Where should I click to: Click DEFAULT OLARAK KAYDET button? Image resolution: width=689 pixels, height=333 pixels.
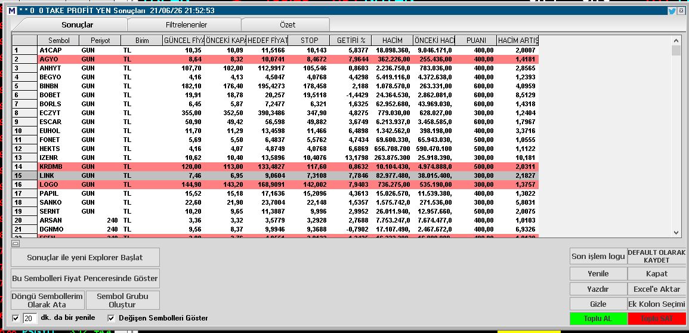click(656, 256)
